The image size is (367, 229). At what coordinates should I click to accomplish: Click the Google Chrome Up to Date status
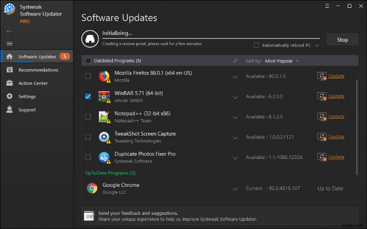point(330,189)
